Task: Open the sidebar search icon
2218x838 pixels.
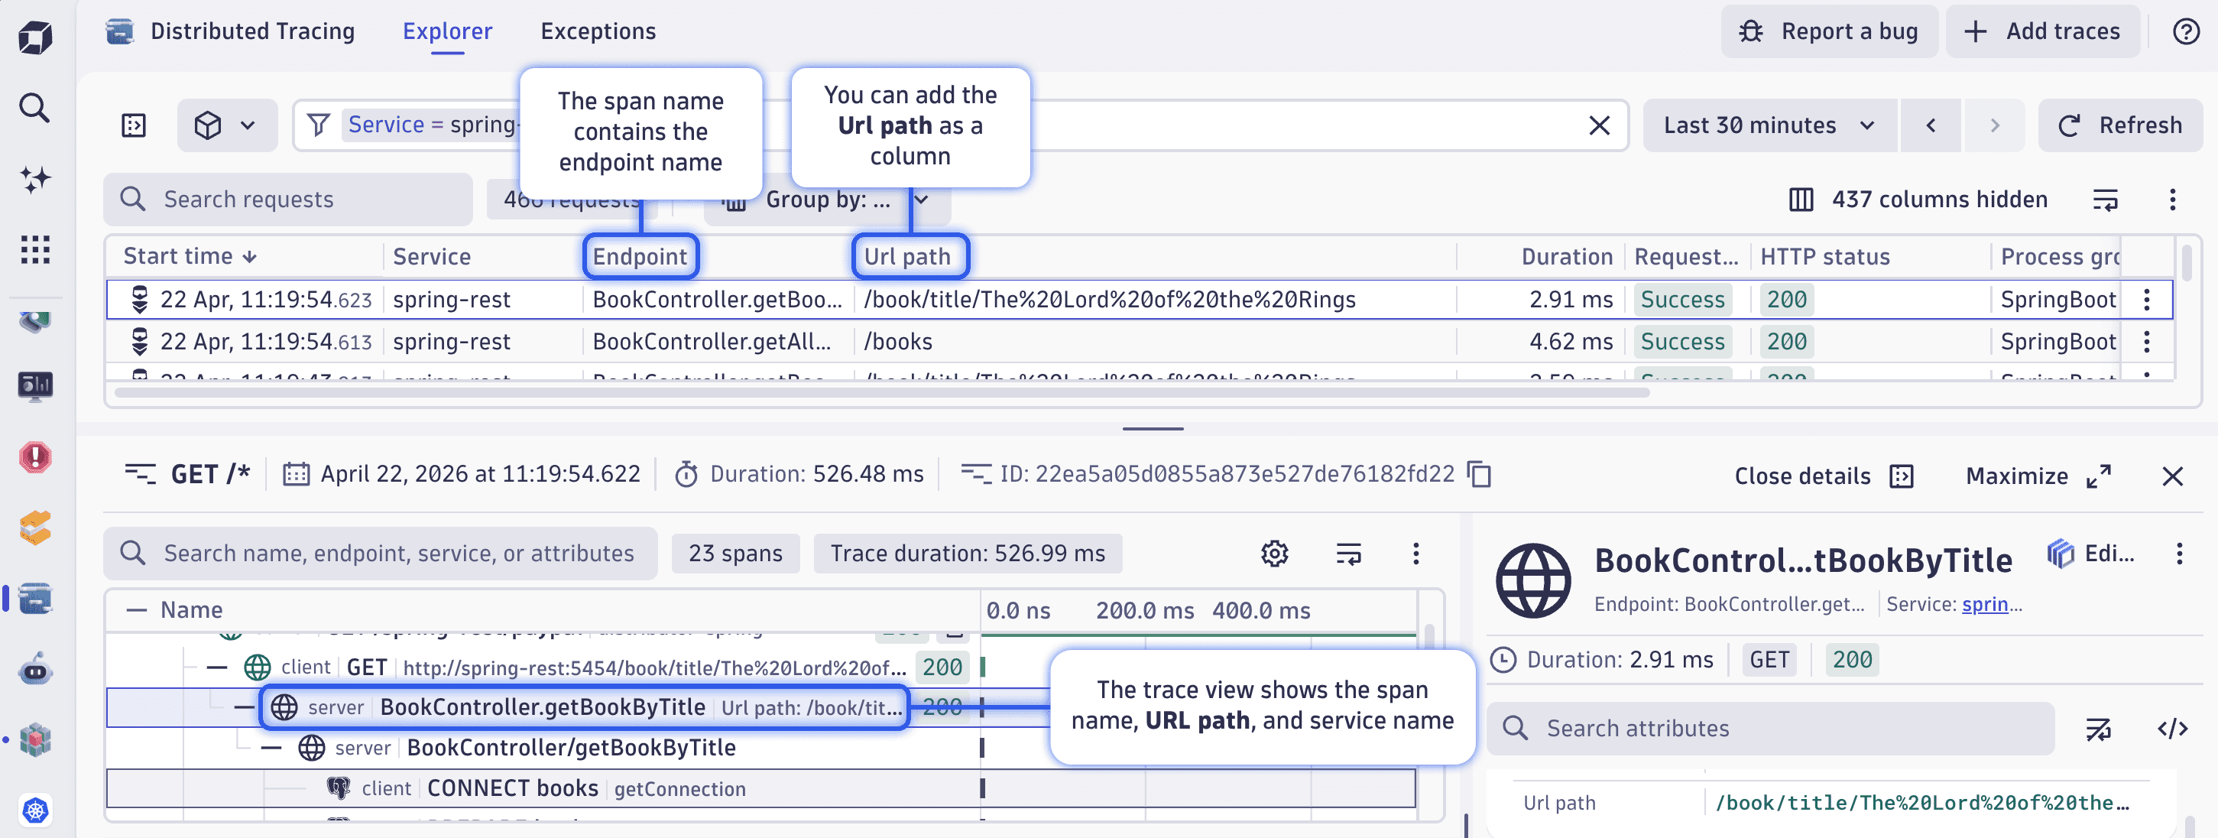Action: point(34,108)
